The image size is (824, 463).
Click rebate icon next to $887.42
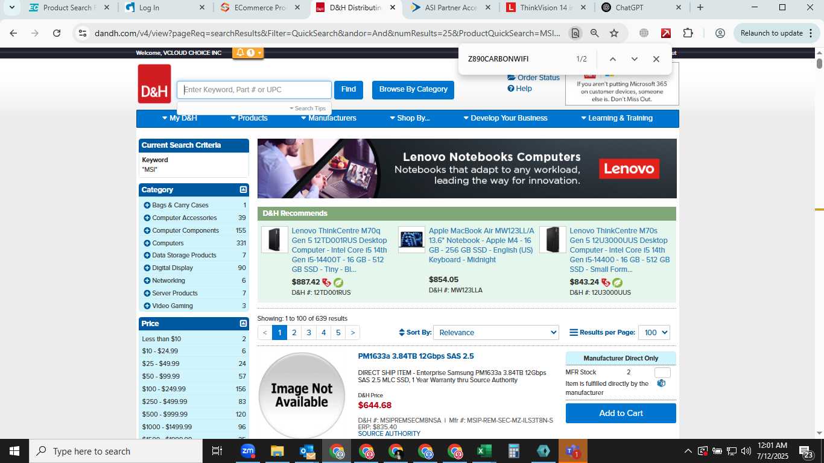(326, 282)
